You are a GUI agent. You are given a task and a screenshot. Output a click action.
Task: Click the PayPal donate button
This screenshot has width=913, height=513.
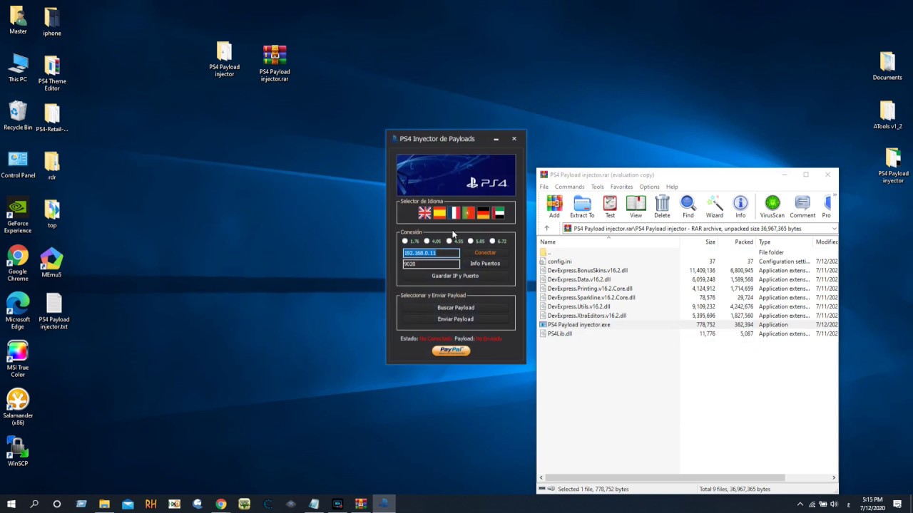pos(451,350)
